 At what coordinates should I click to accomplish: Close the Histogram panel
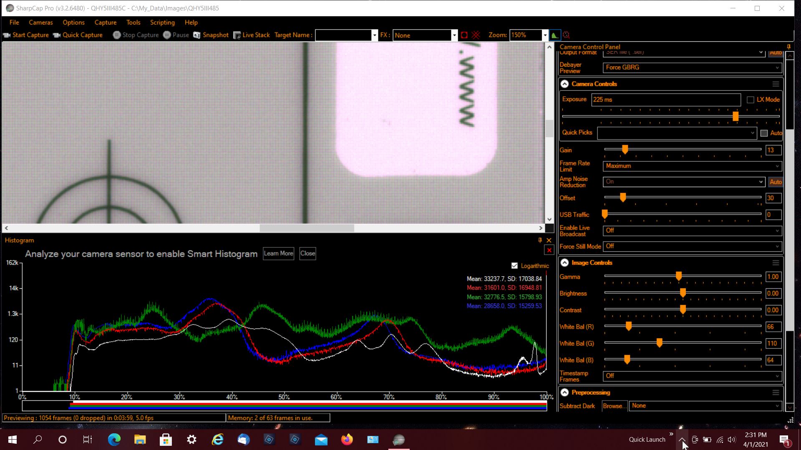[x=549, y=240]
